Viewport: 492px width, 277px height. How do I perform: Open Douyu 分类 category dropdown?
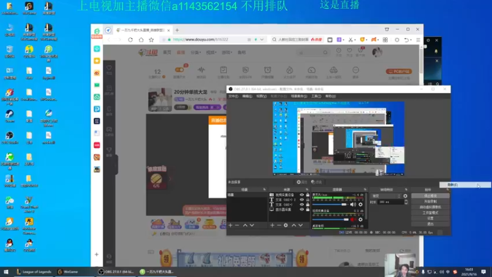click(x=195, y=52)
